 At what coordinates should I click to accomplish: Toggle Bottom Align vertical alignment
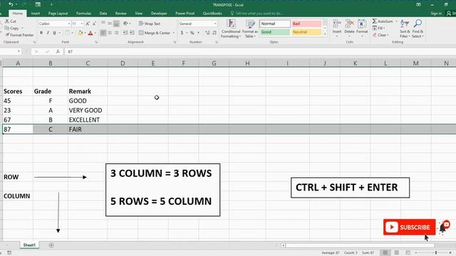116,23
